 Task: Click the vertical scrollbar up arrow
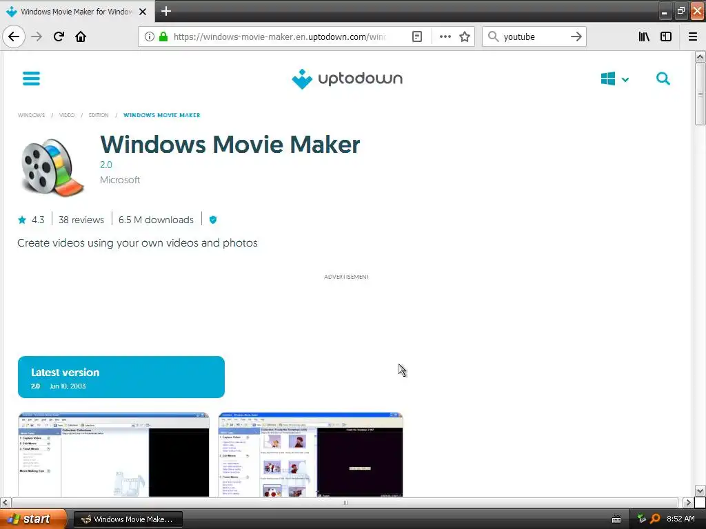click(x=700, y=56)
